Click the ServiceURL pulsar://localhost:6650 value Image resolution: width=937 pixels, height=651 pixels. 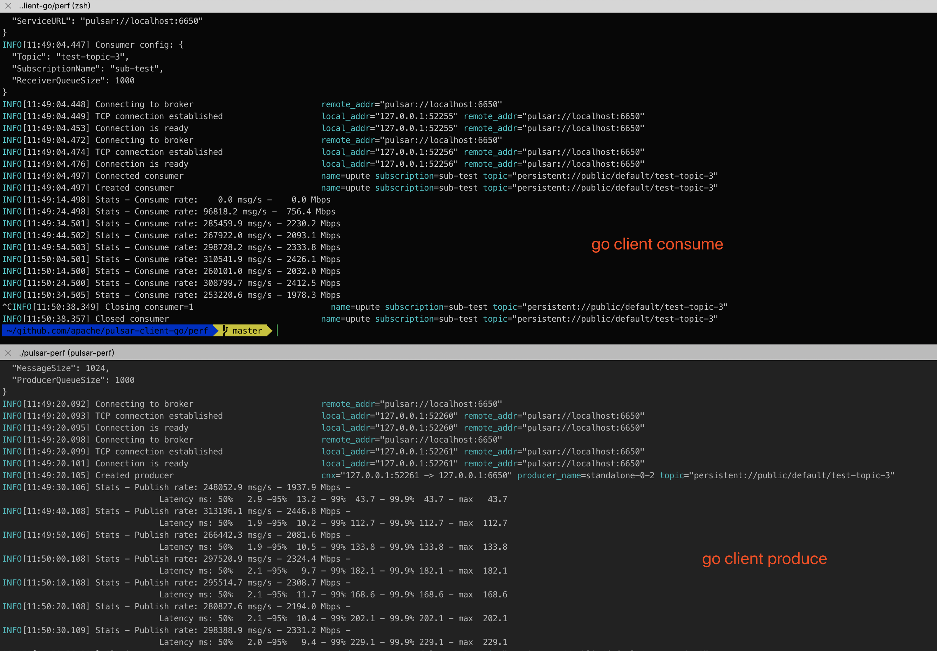click(x=142, y=21)
